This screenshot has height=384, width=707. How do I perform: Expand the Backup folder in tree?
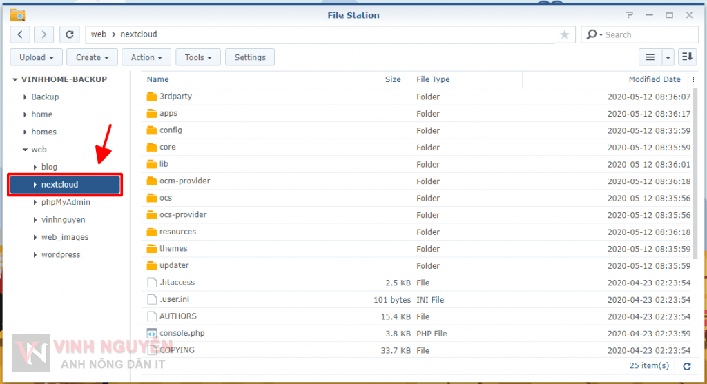25,97
